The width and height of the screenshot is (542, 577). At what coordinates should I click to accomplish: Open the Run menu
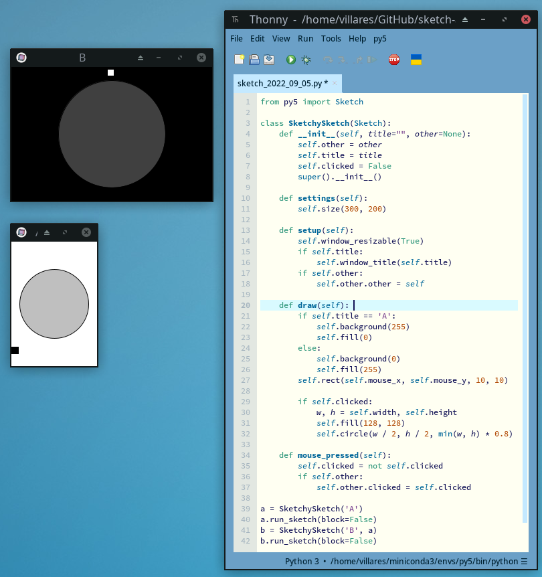tap(305, 39)
